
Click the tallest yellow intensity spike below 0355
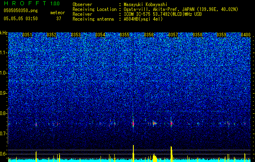(133, 153)
